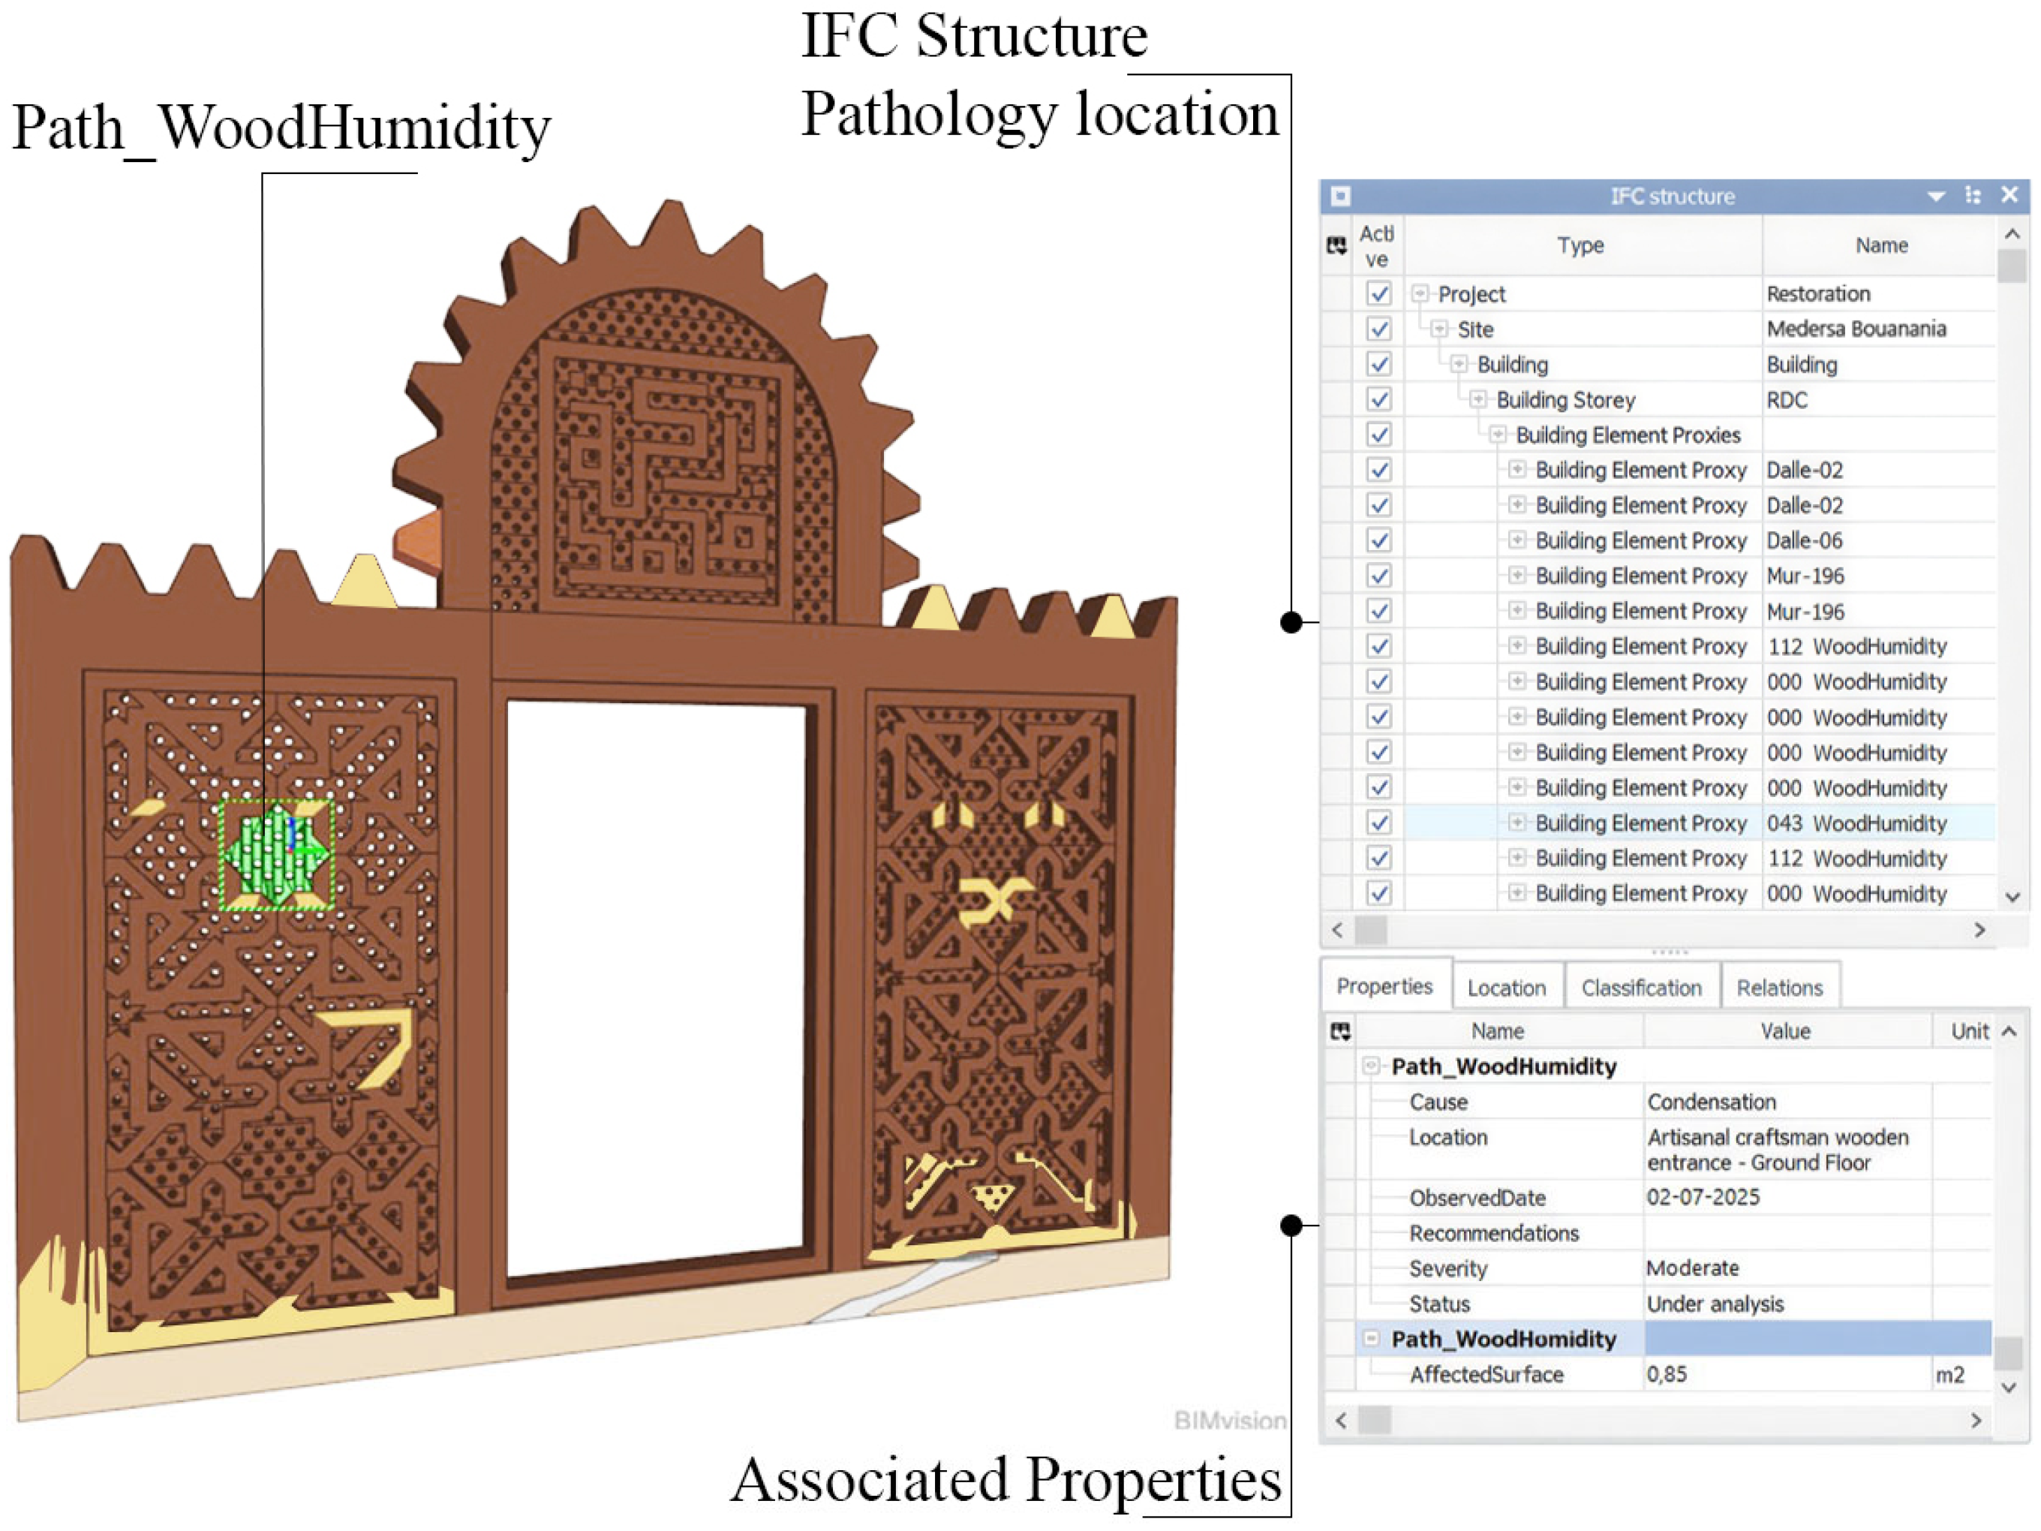The image size is (2041, 1531).
Task: Click the properties horizontal scroll left arrow
Action: (x=1341, y=1420)
